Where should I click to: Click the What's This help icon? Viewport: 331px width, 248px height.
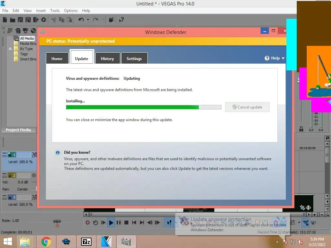(121, 20)
